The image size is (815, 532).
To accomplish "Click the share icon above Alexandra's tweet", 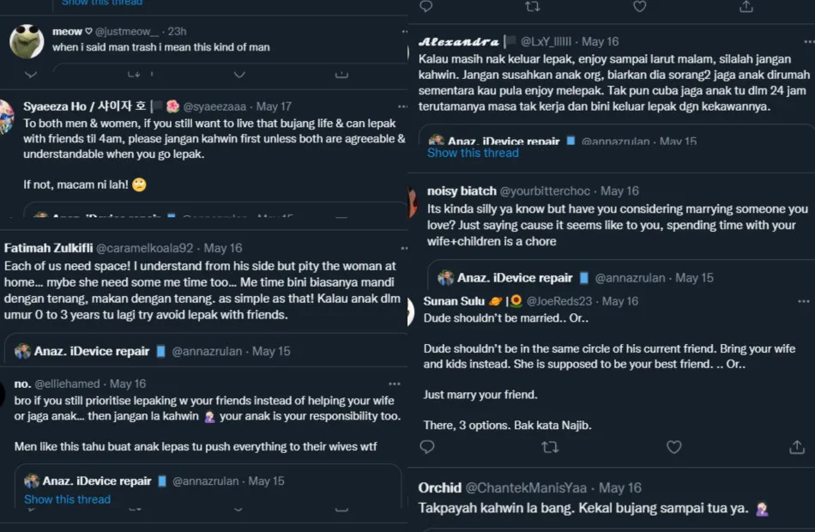I will pos(746,6).
